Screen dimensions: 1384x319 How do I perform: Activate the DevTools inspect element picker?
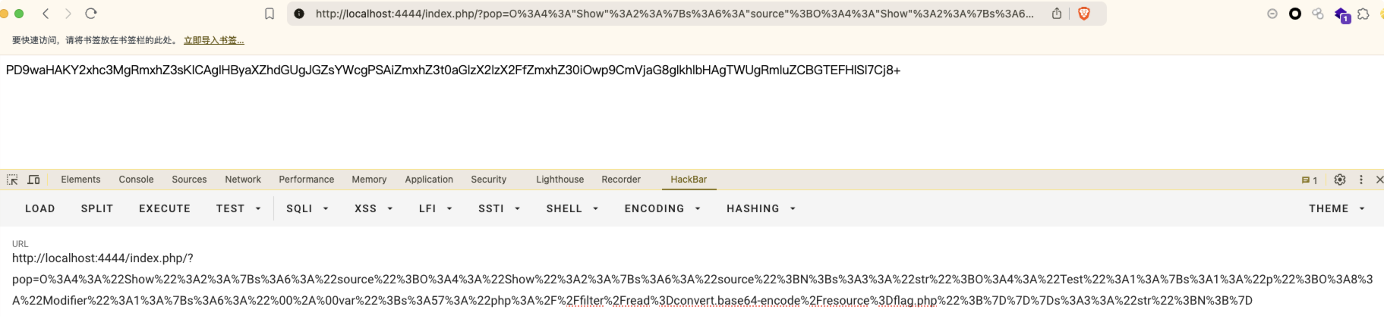click(12, 180)
